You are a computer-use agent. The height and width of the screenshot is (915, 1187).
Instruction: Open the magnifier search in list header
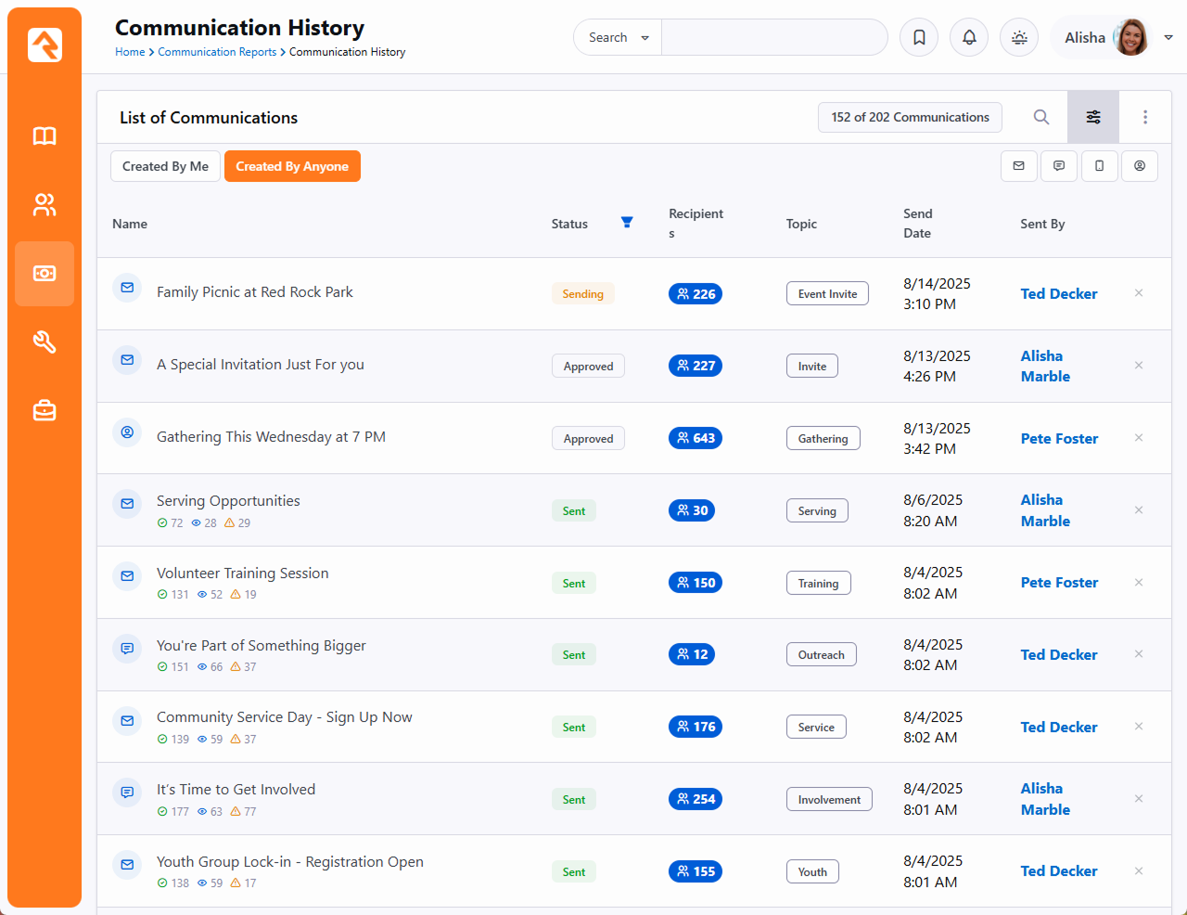tap(1041, 117)
